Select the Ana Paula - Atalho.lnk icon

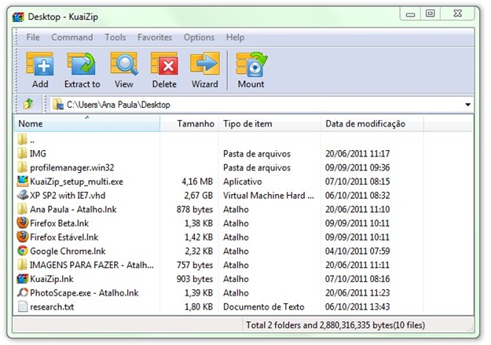coord(22,209)
